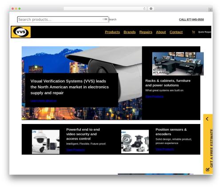
Task: Click Learn more about us link
Action: point(44,101)
